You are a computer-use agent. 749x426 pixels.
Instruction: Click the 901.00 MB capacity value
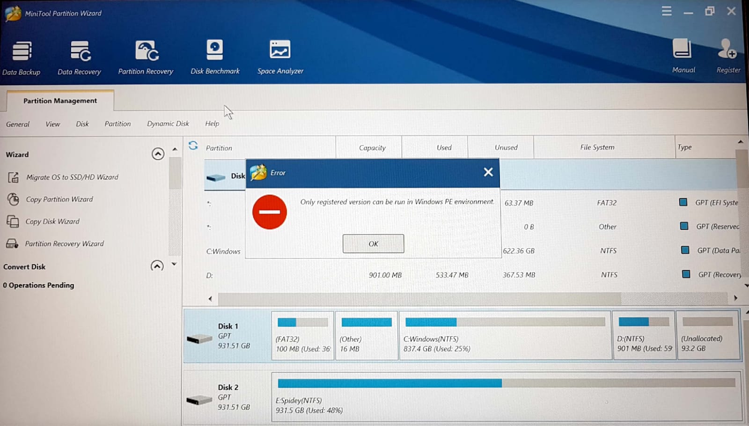point(385,275)
